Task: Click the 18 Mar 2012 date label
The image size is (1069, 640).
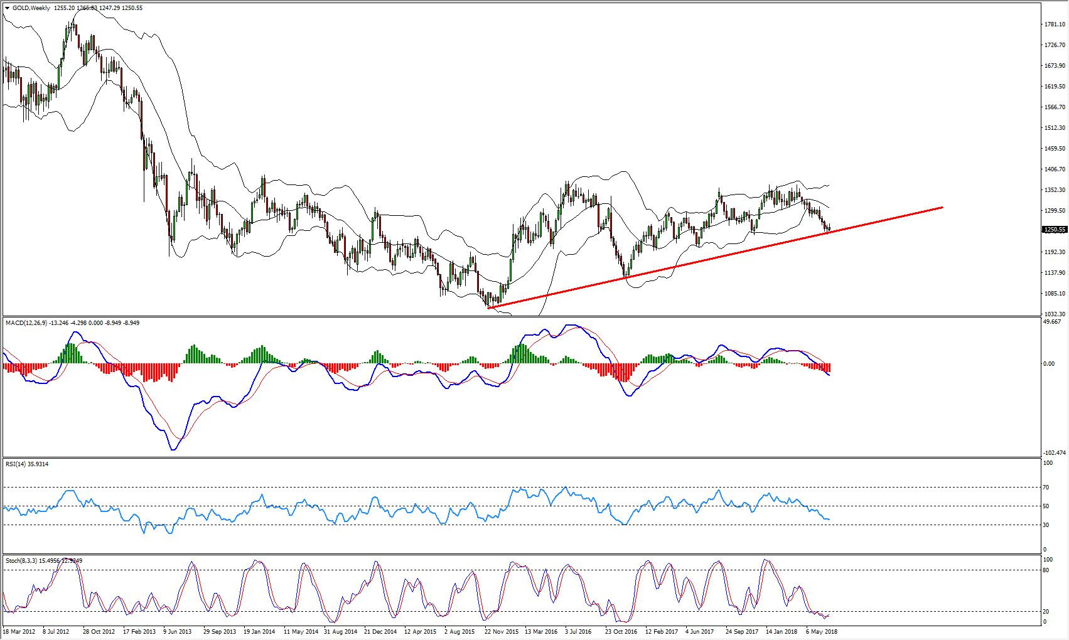Action: click(19, 632)
